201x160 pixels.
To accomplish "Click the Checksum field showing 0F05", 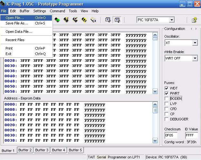I will [171, 135].
